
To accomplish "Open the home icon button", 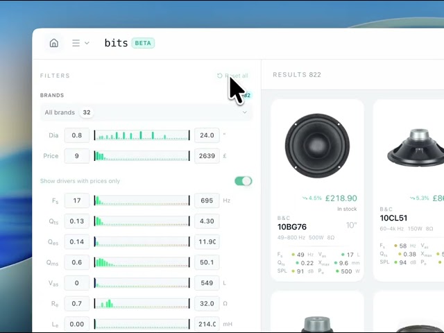I will tap(54, 43).
